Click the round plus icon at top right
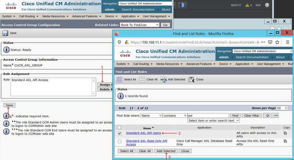 click(267, 5)
